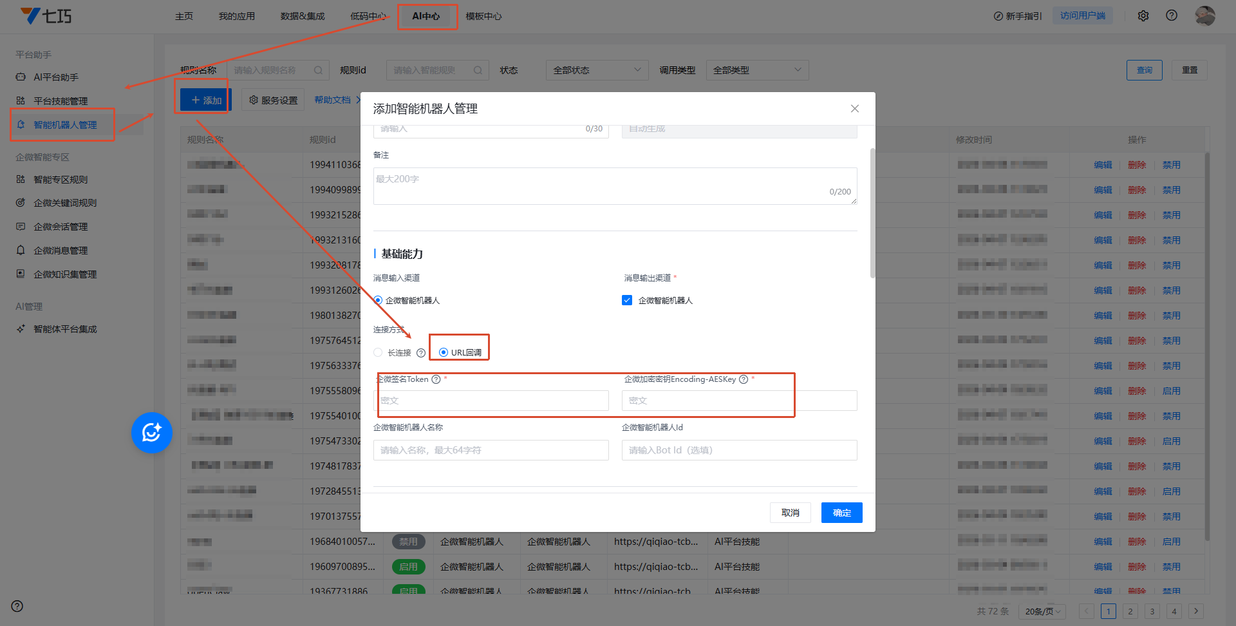1236x626 pixels.
Task: Open the 20条/页 page size dropdown
Action: tap(1042, 611)
